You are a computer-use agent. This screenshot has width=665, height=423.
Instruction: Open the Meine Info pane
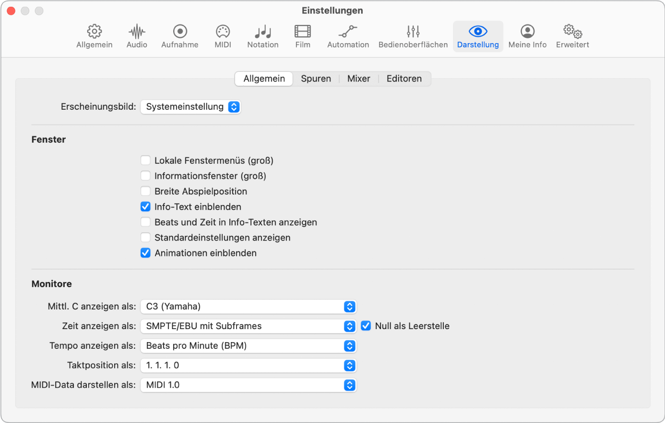pos(527,36)
